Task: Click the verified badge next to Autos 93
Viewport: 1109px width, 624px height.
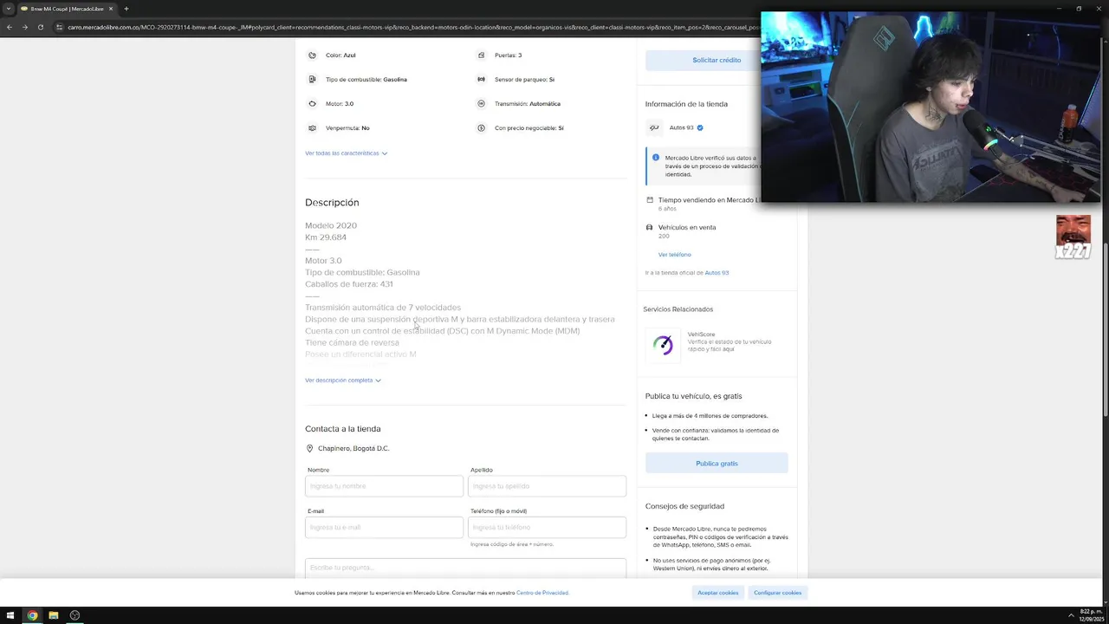Action: pyautogui.click(x=700, y=127)
